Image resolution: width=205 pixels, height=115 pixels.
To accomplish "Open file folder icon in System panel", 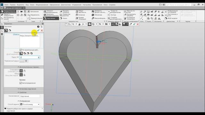I will coord(21,11).
